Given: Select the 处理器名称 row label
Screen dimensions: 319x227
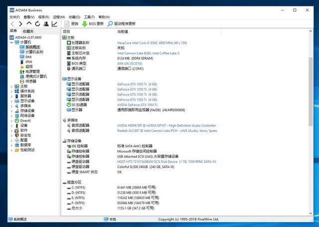Looking at the screenshot, I should tap(80, 43).
